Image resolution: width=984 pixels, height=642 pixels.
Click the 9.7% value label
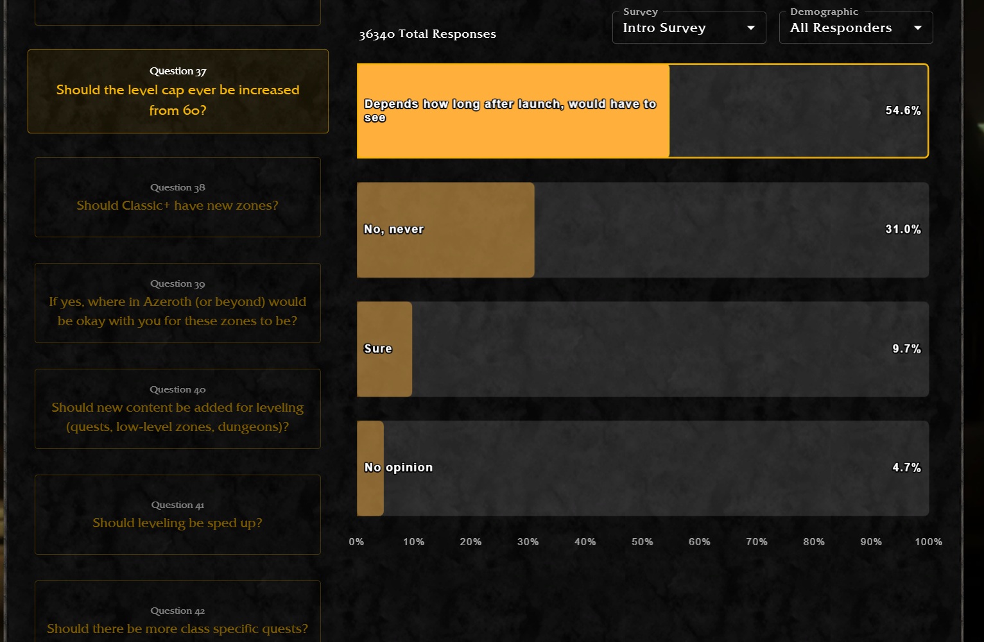coord(906,349)
